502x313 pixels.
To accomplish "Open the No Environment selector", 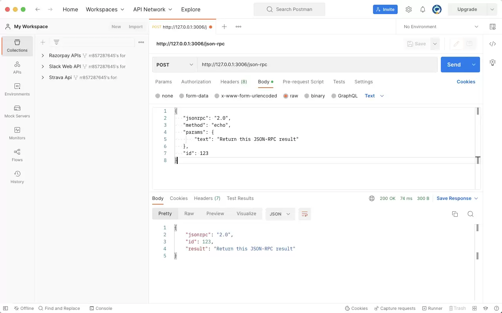I will tap(441, 27).
